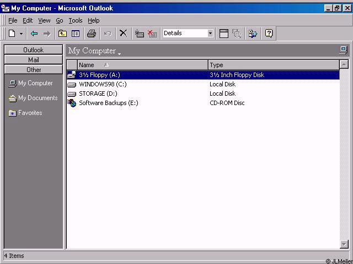Expand the My Computer folder banner dropdown
Image resolution: width=353 pixels, height=264 pixels.
(119, 53)
